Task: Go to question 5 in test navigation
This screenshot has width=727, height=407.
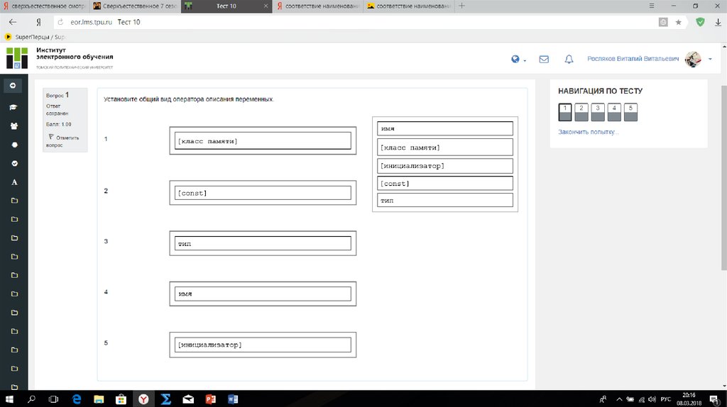Action: pos(630,112)
